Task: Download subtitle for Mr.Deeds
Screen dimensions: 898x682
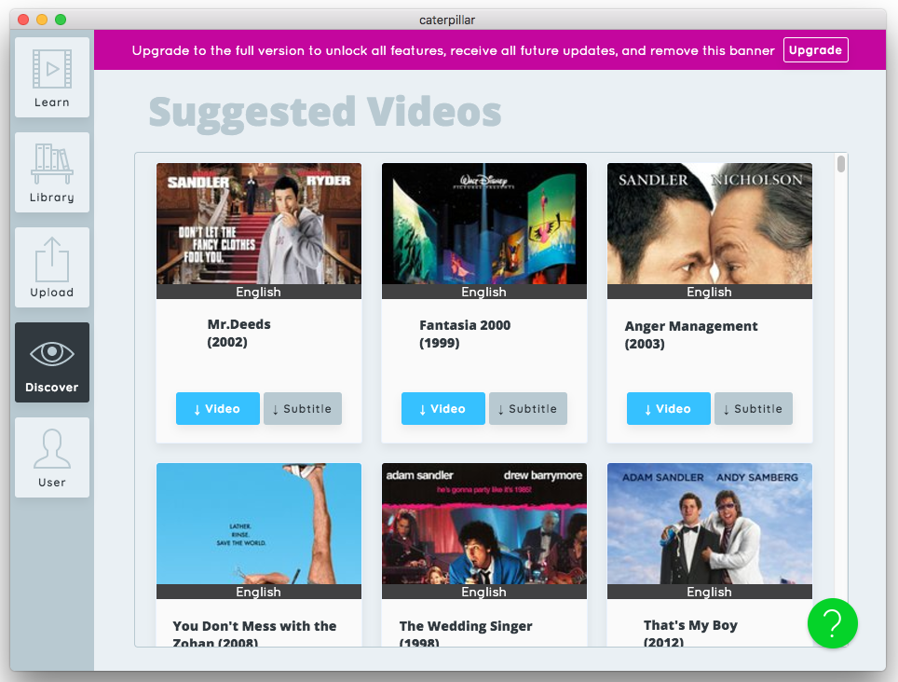Action: click(x=303, y=408)
